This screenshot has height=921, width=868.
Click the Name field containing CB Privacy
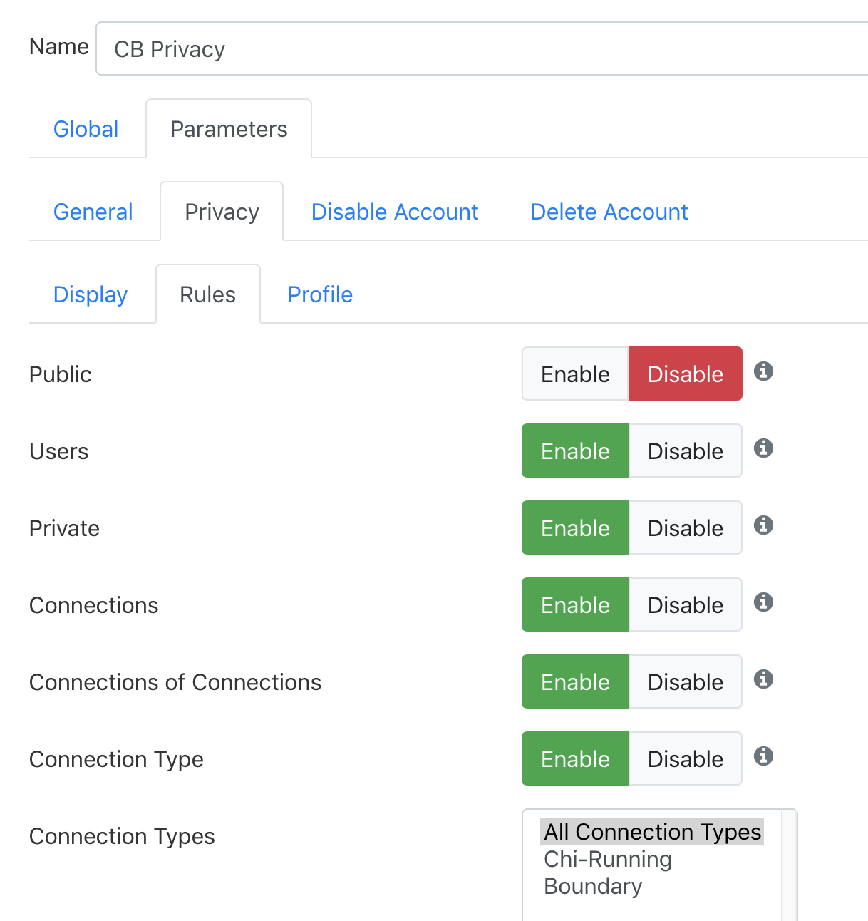point(482,48)
